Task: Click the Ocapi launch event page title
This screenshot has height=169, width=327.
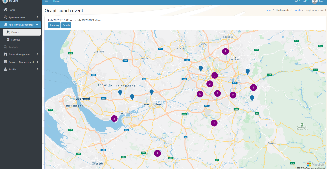Action: (64, 11)
